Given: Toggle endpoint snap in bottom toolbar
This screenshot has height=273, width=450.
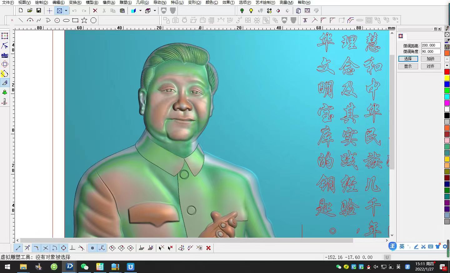Looking at the screenshot, I should [18, 248].
